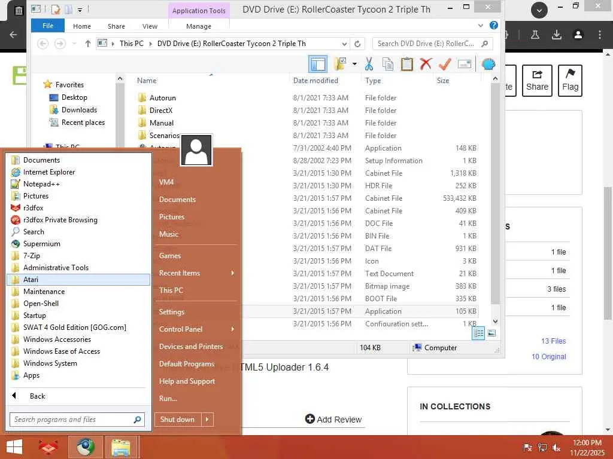Open Devices and Printers
The image size is (613, 459).
click(191, 346)
